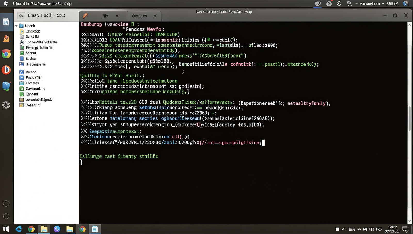
Task: Click chat bubbles icon in top bar
Action: coord(318,4)
